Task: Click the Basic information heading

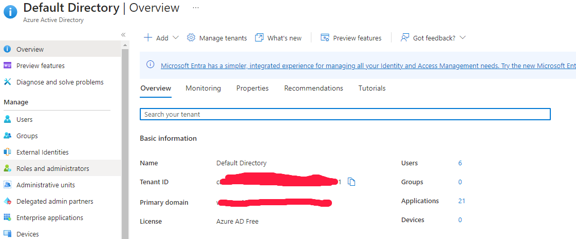Action: click(168, 138)
